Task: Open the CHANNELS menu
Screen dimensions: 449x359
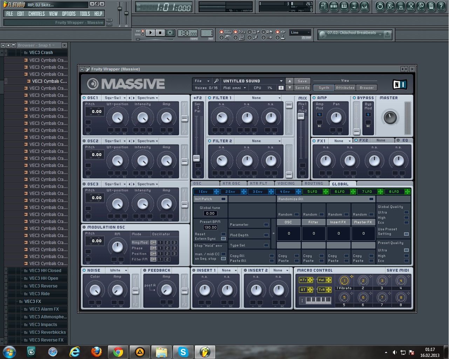Action: pyautogui.click(x=36, y=14)
